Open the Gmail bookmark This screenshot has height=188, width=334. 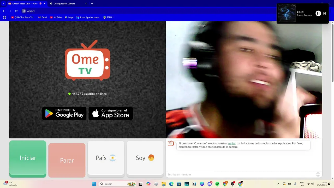point(43,17)
